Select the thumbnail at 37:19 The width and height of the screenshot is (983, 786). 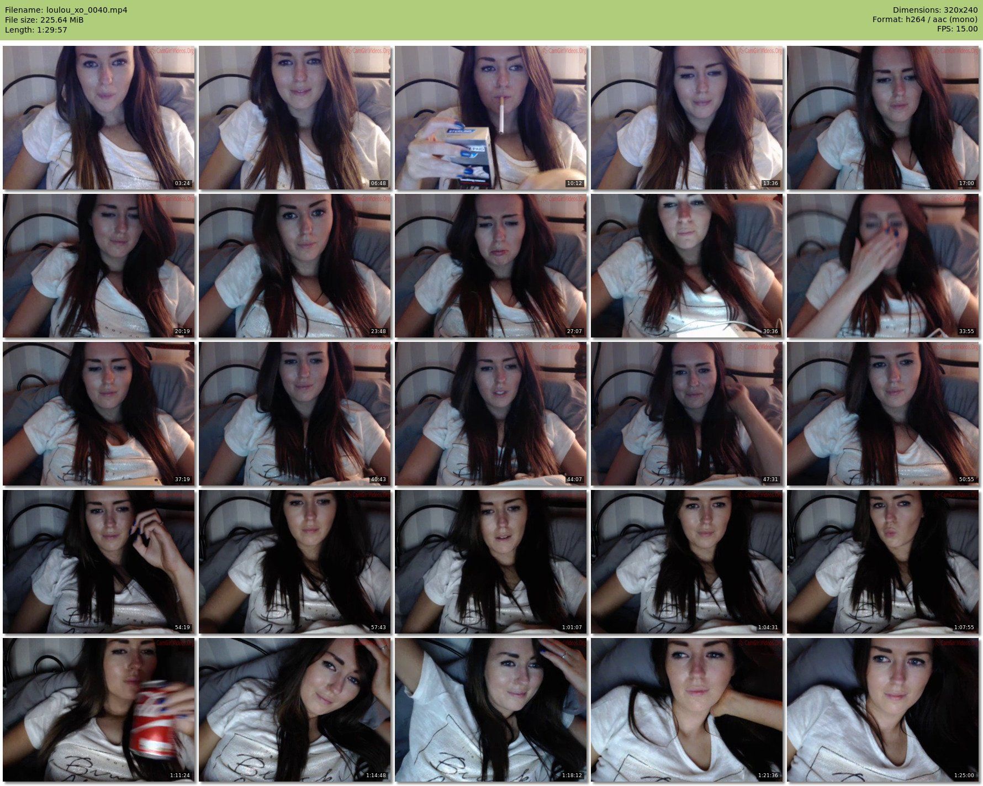click(x=98, y=414)
